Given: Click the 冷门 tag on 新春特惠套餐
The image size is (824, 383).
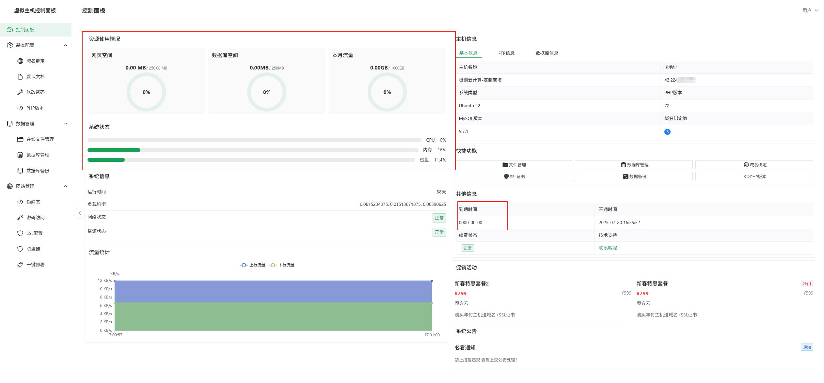Looking at the screenshot, I should pos(807,283).
